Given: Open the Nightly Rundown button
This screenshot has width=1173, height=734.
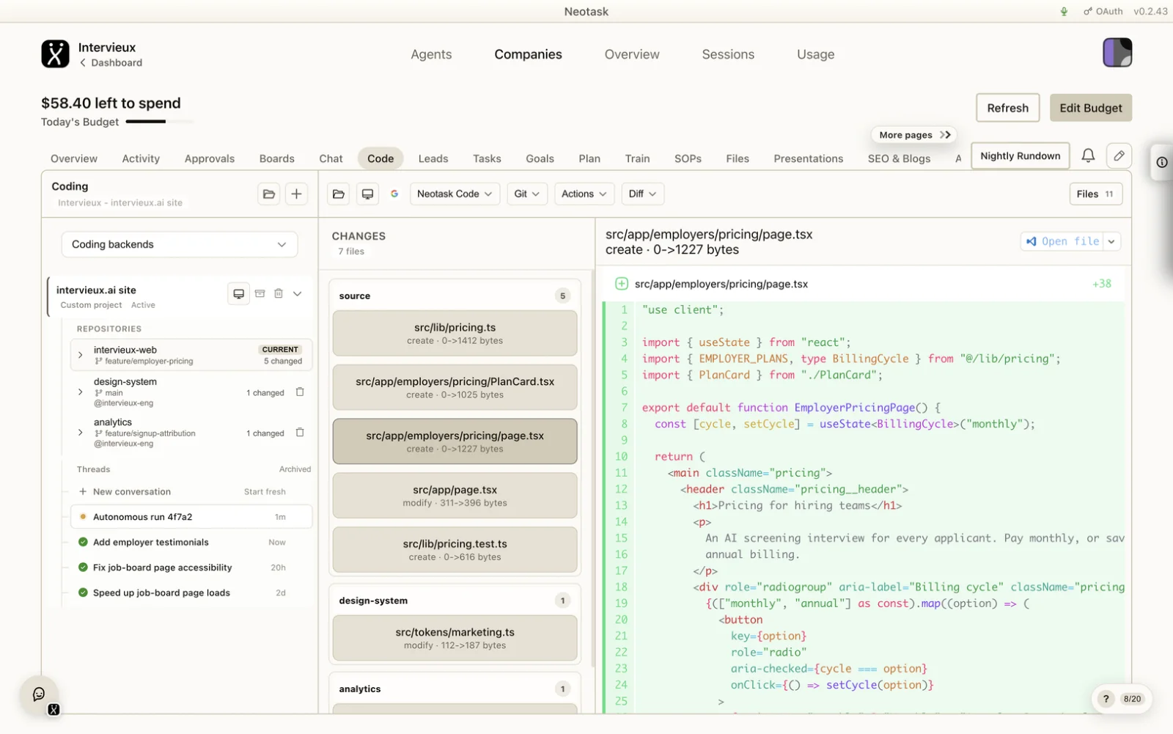Looking at the screenshot, I should (1021, 156).
